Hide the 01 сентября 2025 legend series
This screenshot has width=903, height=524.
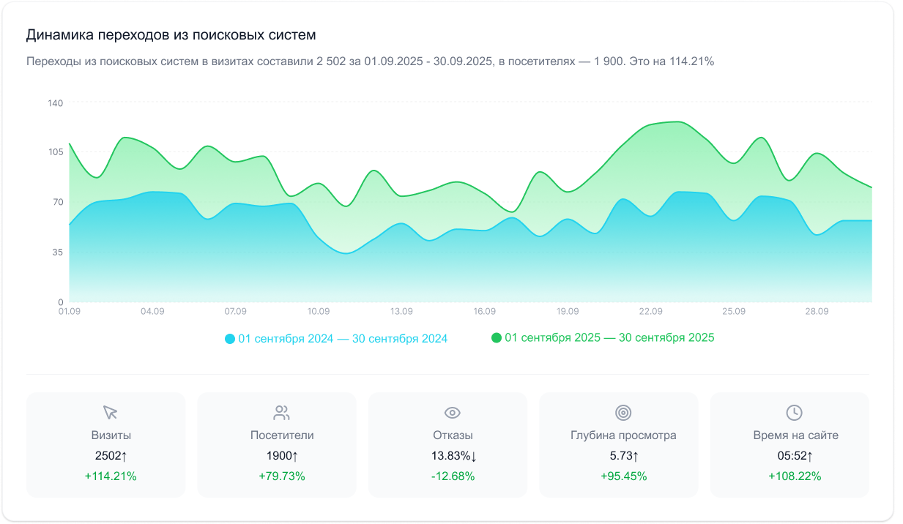(x=609, y=338)
